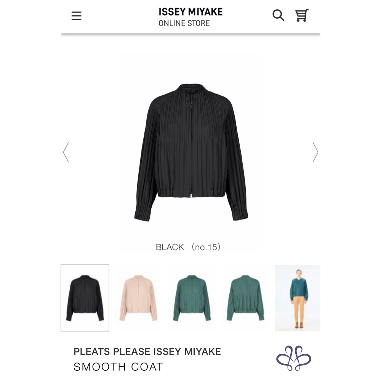
Task: Select the pink jacket thumbnail
Action: (138, 298)
